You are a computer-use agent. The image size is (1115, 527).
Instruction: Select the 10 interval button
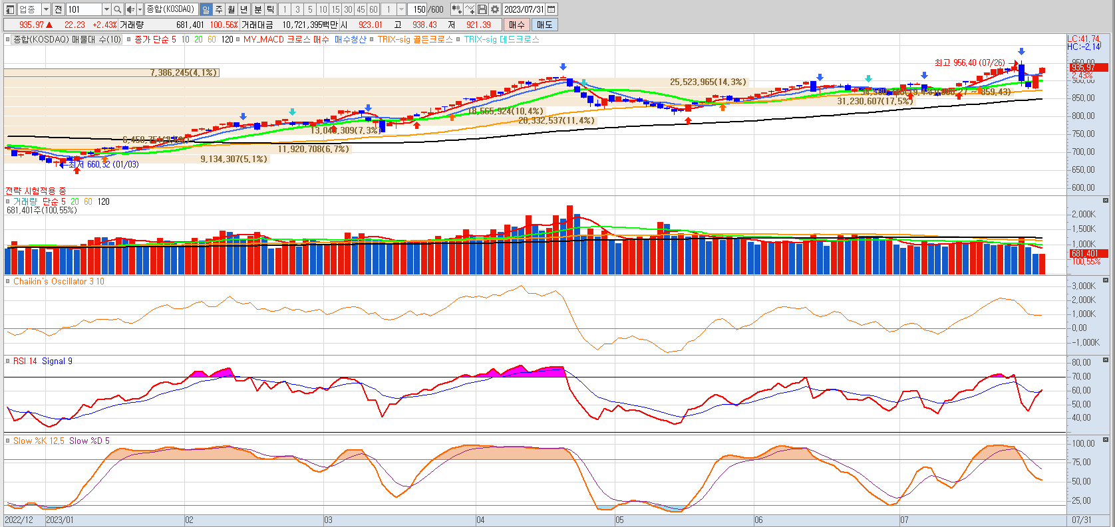coord(323,9)
